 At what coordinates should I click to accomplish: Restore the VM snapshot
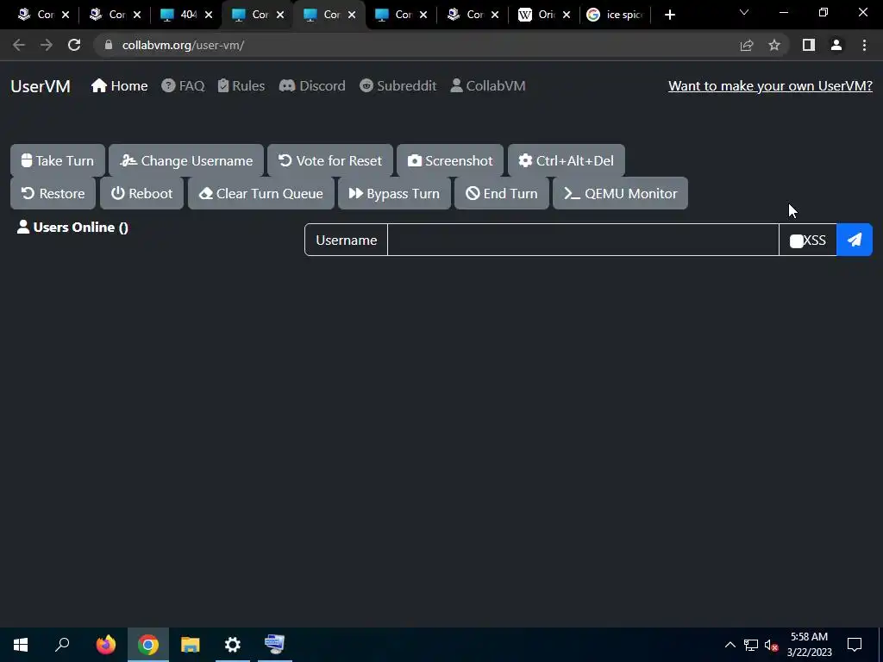[53, 193]
